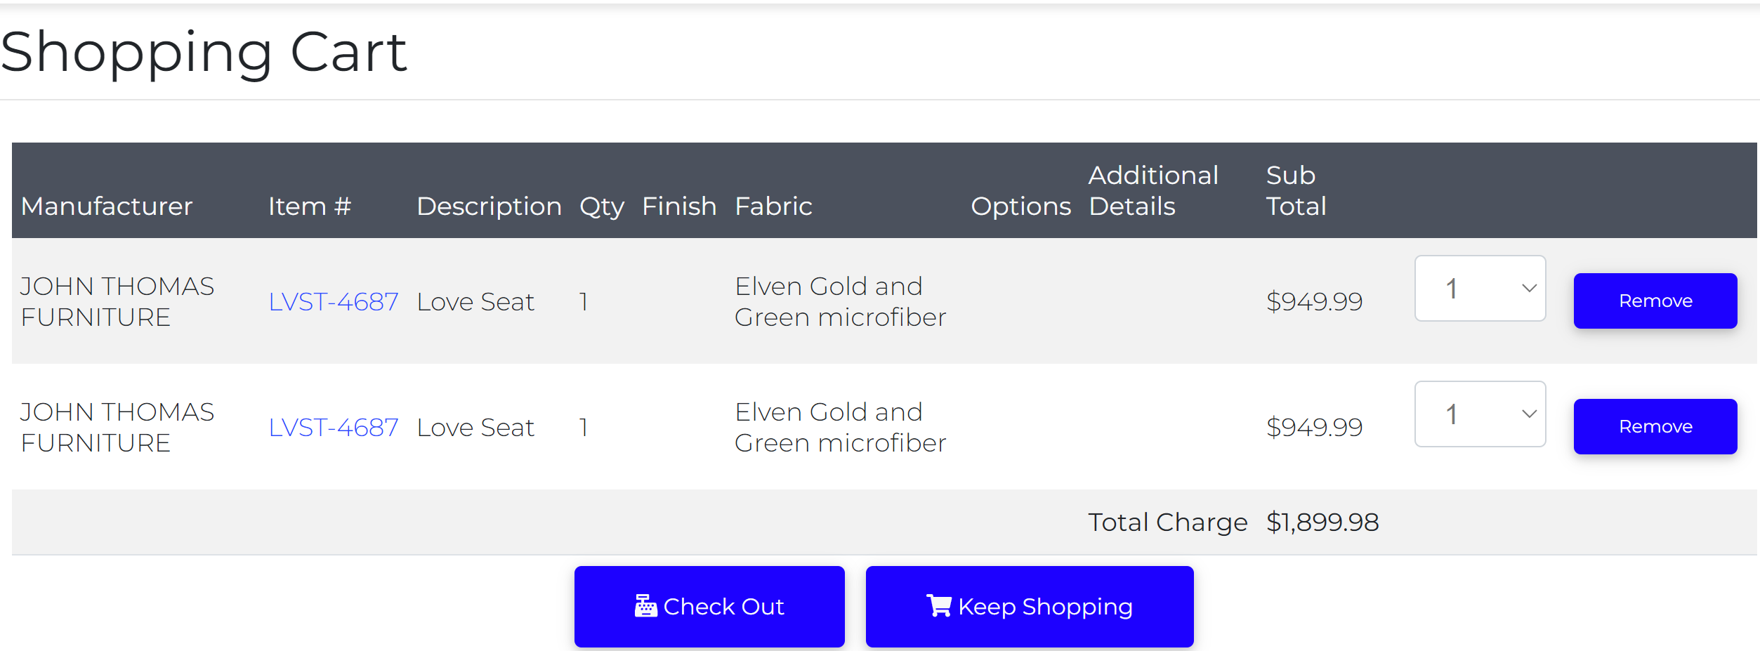This screenshot has width=1760, height=651.
Task: Click the first row $949.99 subtotal
Action: (x=1314, y=302)
